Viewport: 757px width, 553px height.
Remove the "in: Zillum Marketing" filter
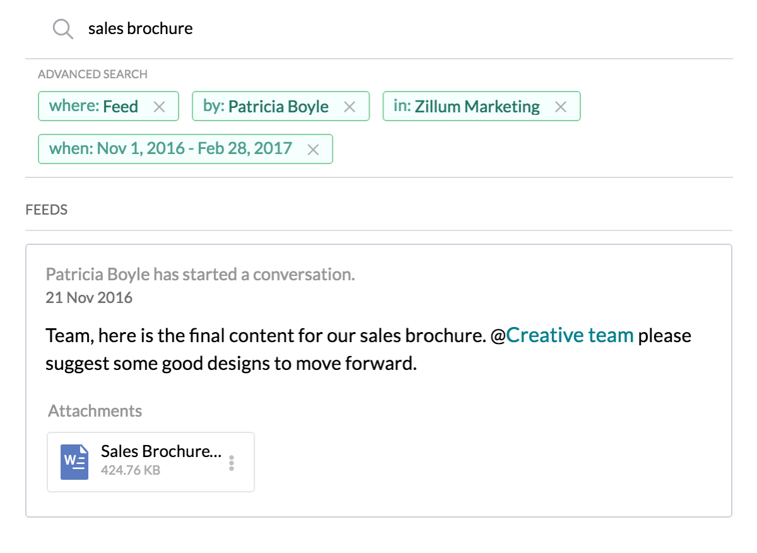click(x=560, y=107)
